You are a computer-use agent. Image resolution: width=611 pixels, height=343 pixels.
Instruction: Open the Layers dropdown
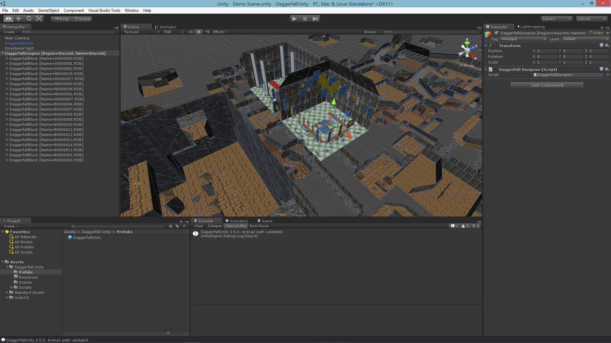[557, 19]
